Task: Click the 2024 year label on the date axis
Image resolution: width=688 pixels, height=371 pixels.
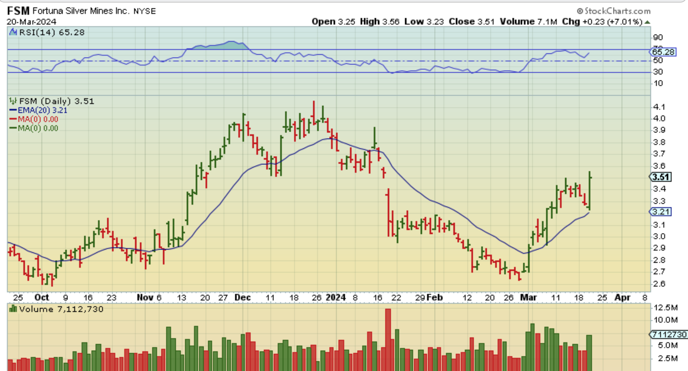Action: [x=335, y=298]
